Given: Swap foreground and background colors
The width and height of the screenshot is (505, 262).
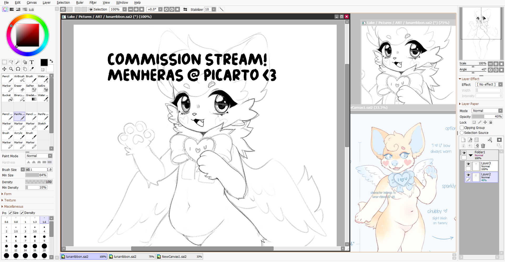Looking at the screenshot, I should 51,61.
